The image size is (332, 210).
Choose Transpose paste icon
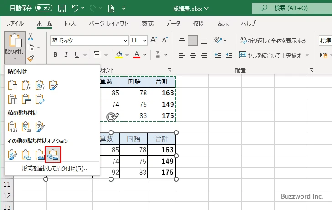click(x=40, y=99)
